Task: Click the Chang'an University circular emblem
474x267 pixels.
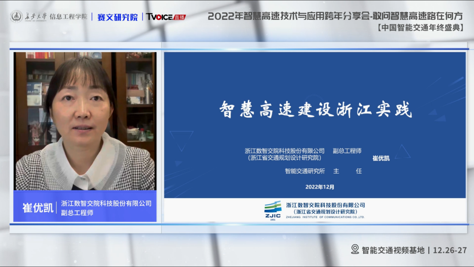Action: tap(16, 16)
